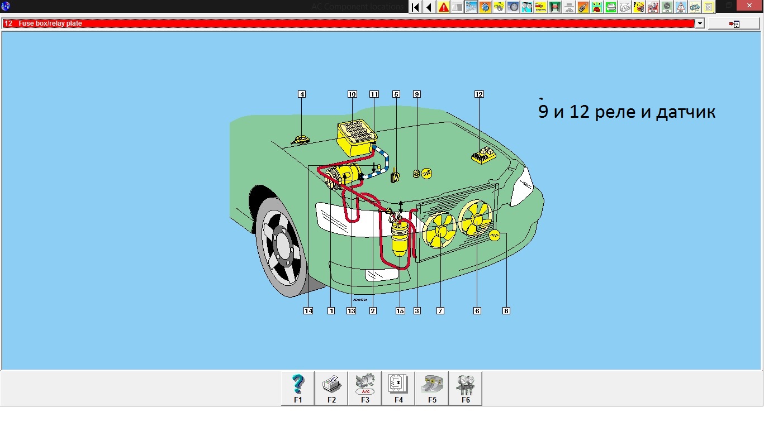Print the diagram with the F2 printer button
764x431 pixels.
pos(331,388)
